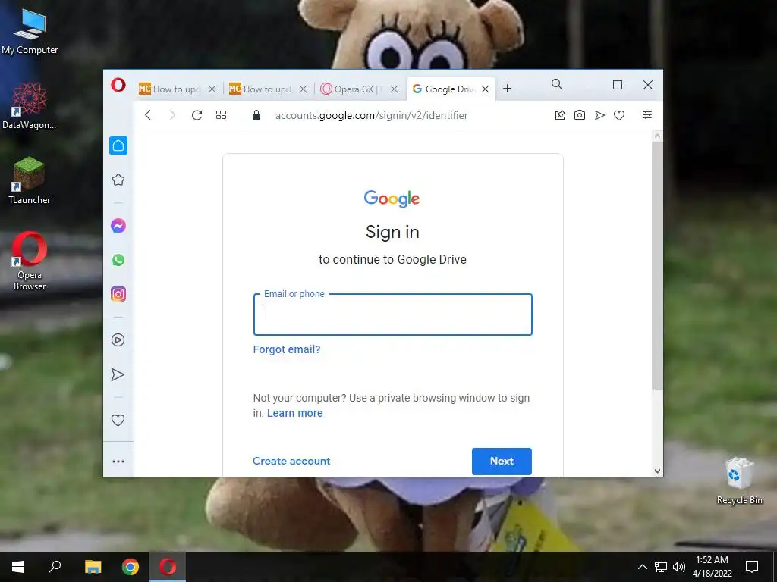Click the page scrollbar down arrow

coord(658,471)
